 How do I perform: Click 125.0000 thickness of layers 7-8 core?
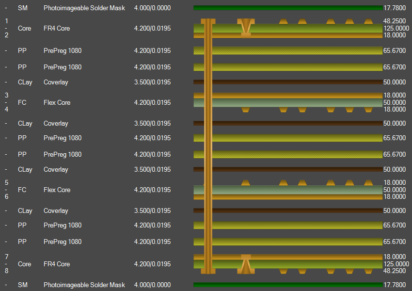tap(396, 264)
